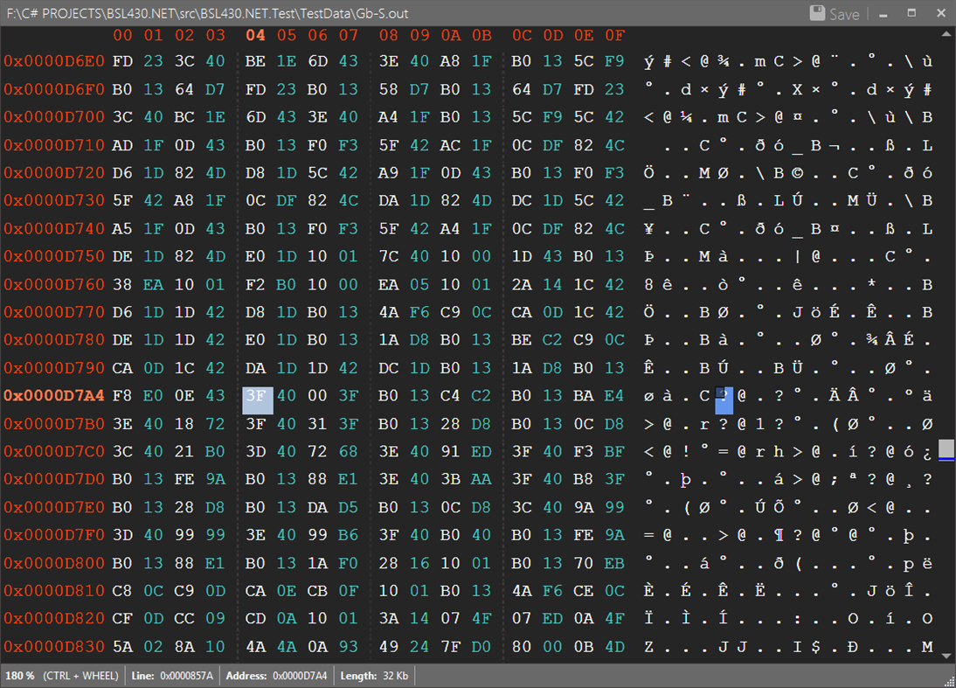The width and height of the screenshot is (956, 688).
Task: Click first ASCII character Z in row 0x0000D830
Action: click(648, 647)
